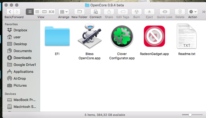This screenshot has height=118, width=206.
Task: Switch to icon view mode
Action: tap(30, 12)
